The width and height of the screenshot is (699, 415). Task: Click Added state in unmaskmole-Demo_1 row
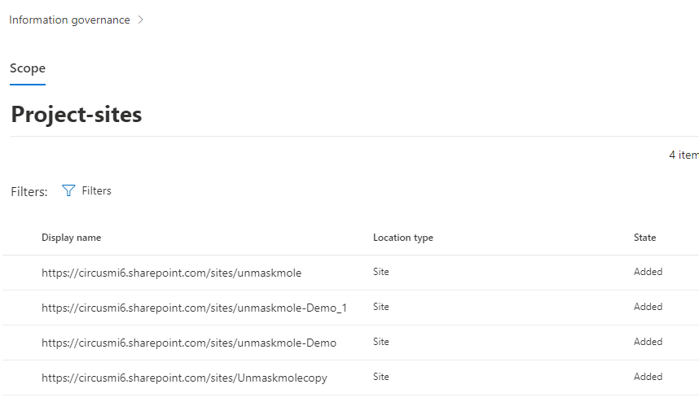click(x=648, y=307)
